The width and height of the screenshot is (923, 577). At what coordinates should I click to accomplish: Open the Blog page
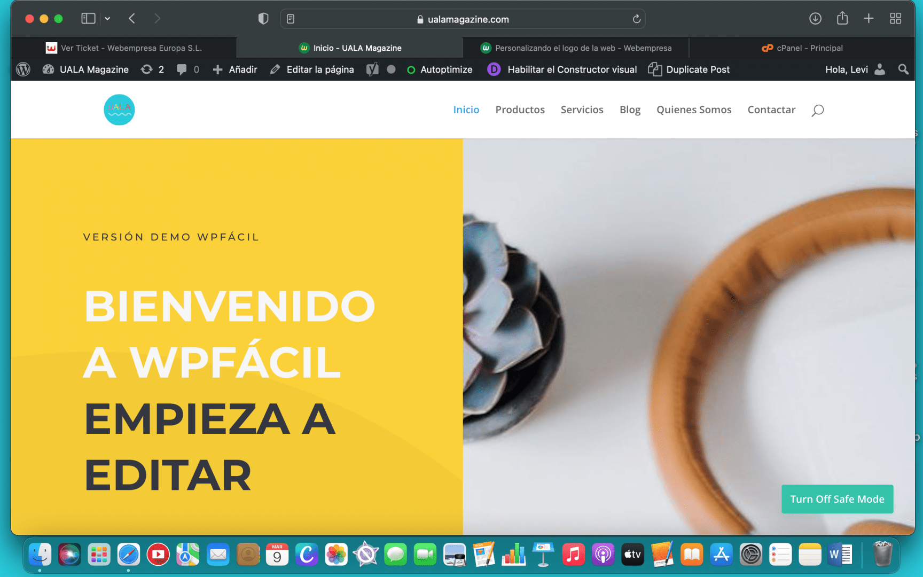pos(630,110)
